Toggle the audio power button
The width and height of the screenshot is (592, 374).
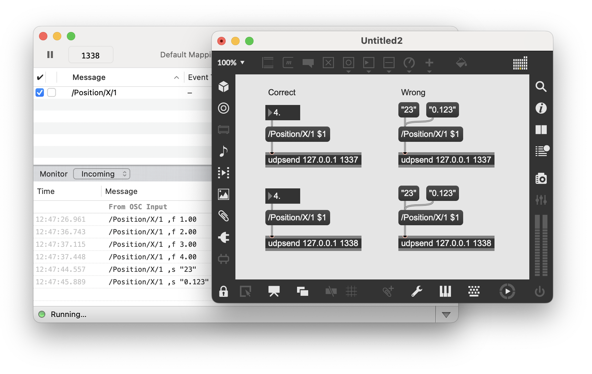540,291
